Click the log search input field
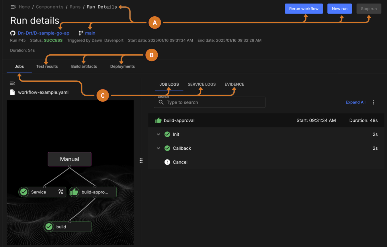This screenshot has height=247, width=387. (x=212, y=102)
